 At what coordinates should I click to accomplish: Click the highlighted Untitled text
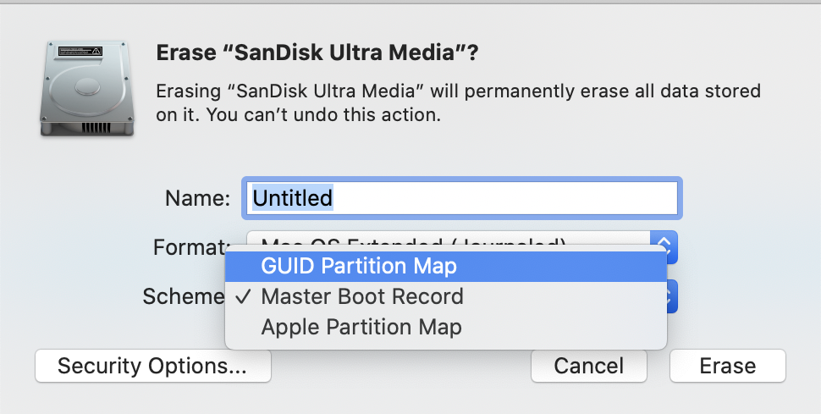(293, 199)
